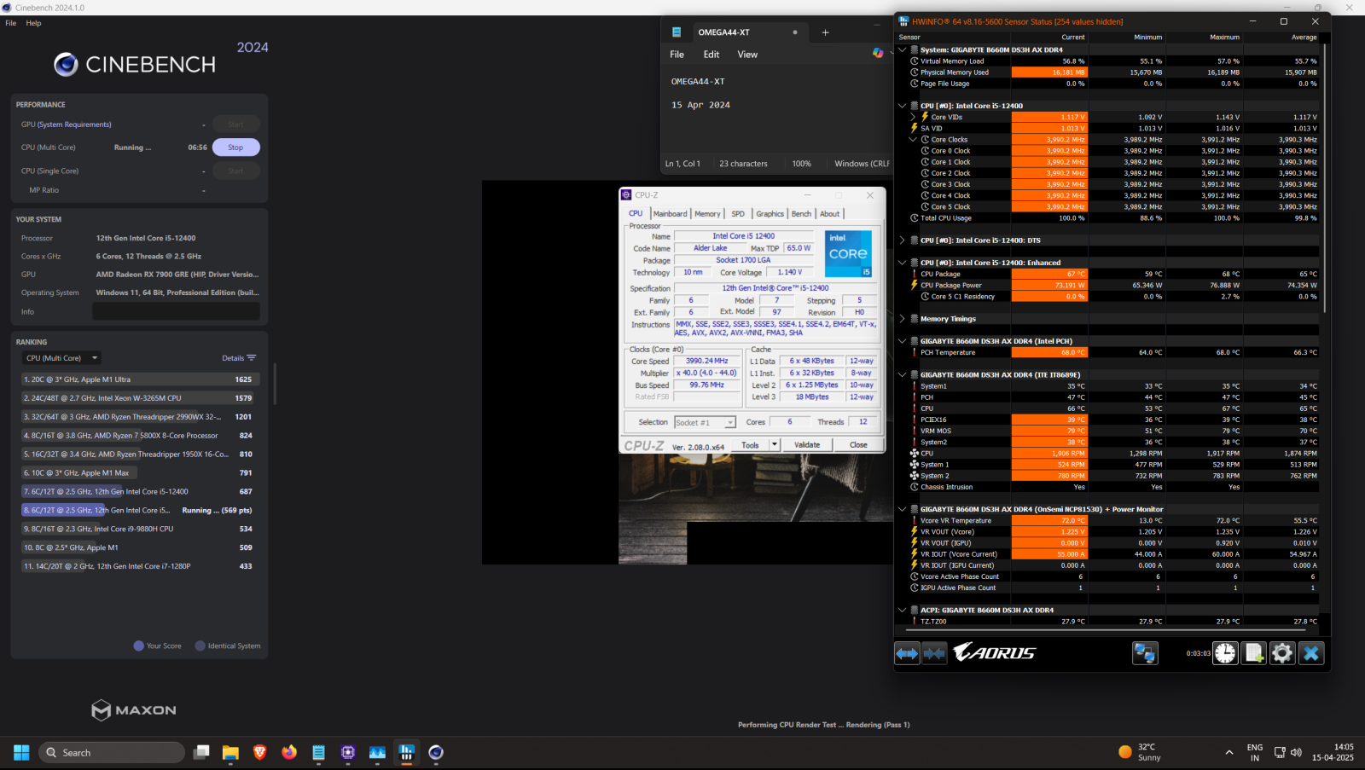Screen dimensions: 1365x770
Task: Switch to CPU-Z About tab
Action: (x=830, y=214)
